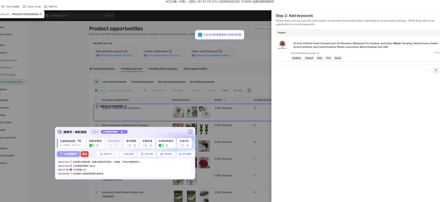440x202 pixels.
Task: Sort by the Number column arrows
Action: [224, 100]
